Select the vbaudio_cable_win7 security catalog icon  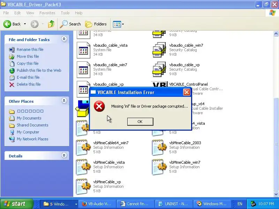point(159,50)
